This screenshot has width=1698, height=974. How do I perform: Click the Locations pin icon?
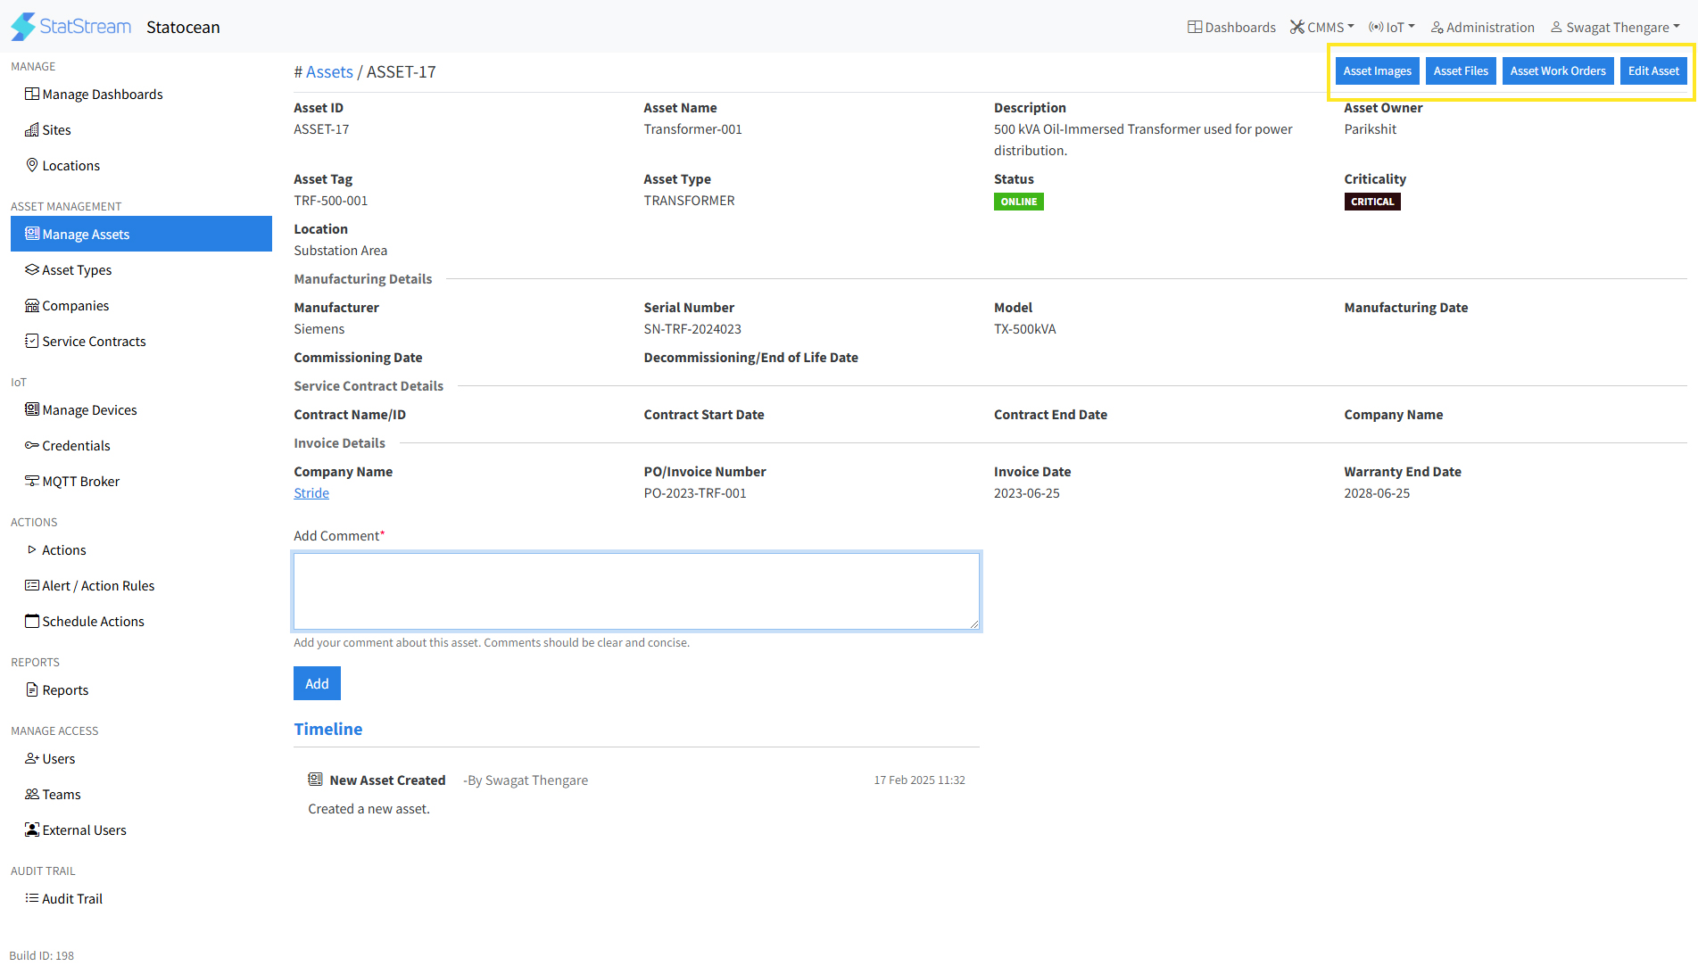pos(32,165)
